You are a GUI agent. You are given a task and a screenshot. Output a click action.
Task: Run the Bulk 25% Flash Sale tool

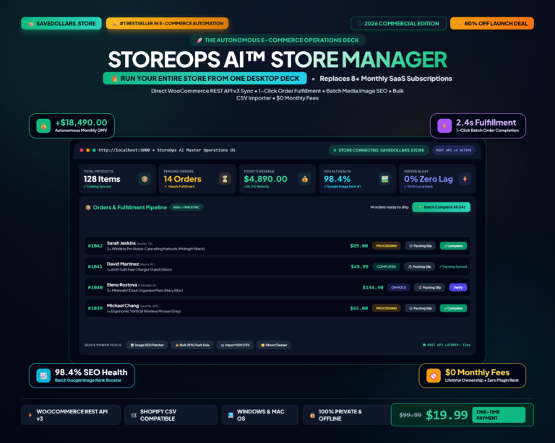tap(192, 345)
